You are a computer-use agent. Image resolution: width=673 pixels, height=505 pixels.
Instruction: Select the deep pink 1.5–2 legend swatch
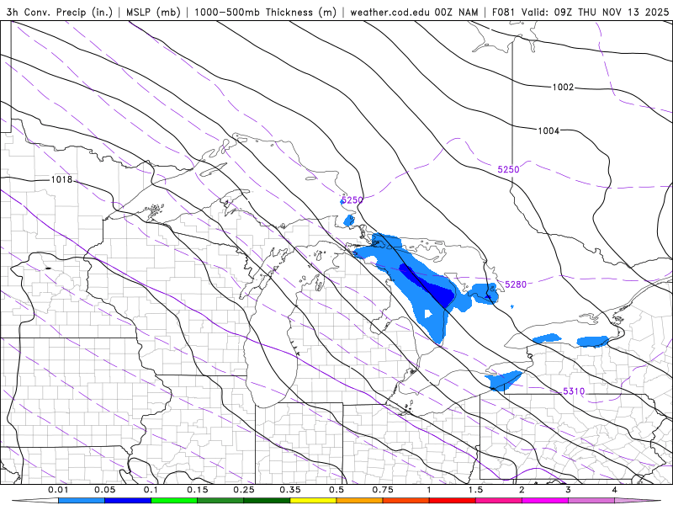tap(499, 501)
